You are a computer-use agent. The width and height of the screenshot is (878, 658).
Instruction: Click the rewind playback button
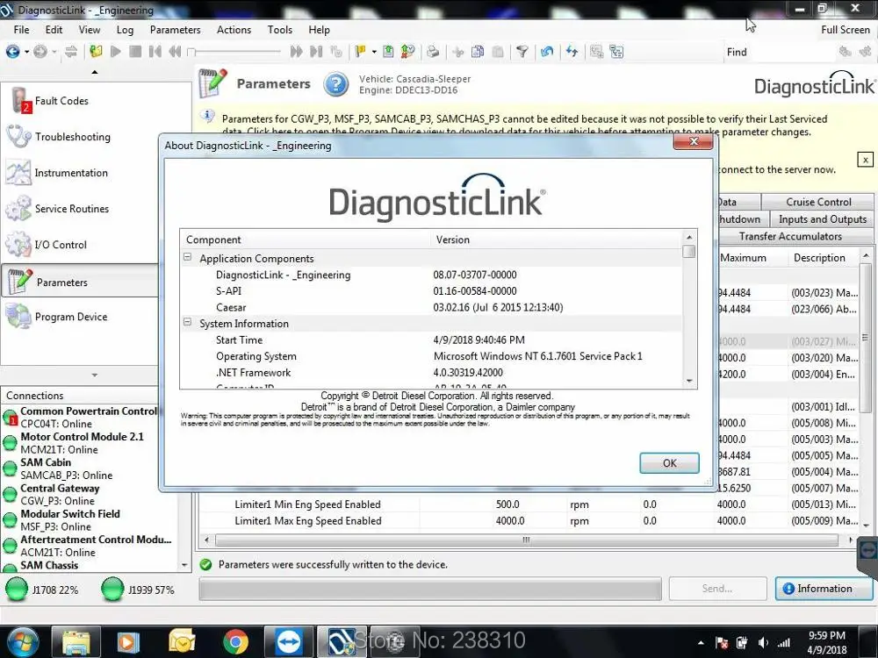click(175, 52)
